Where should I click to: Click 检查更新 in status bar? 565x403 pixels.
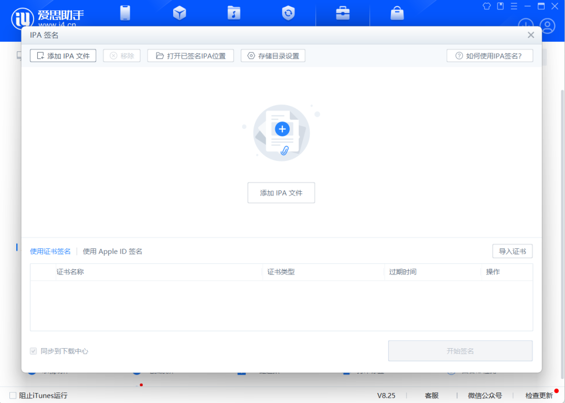[x=538, y=396]
